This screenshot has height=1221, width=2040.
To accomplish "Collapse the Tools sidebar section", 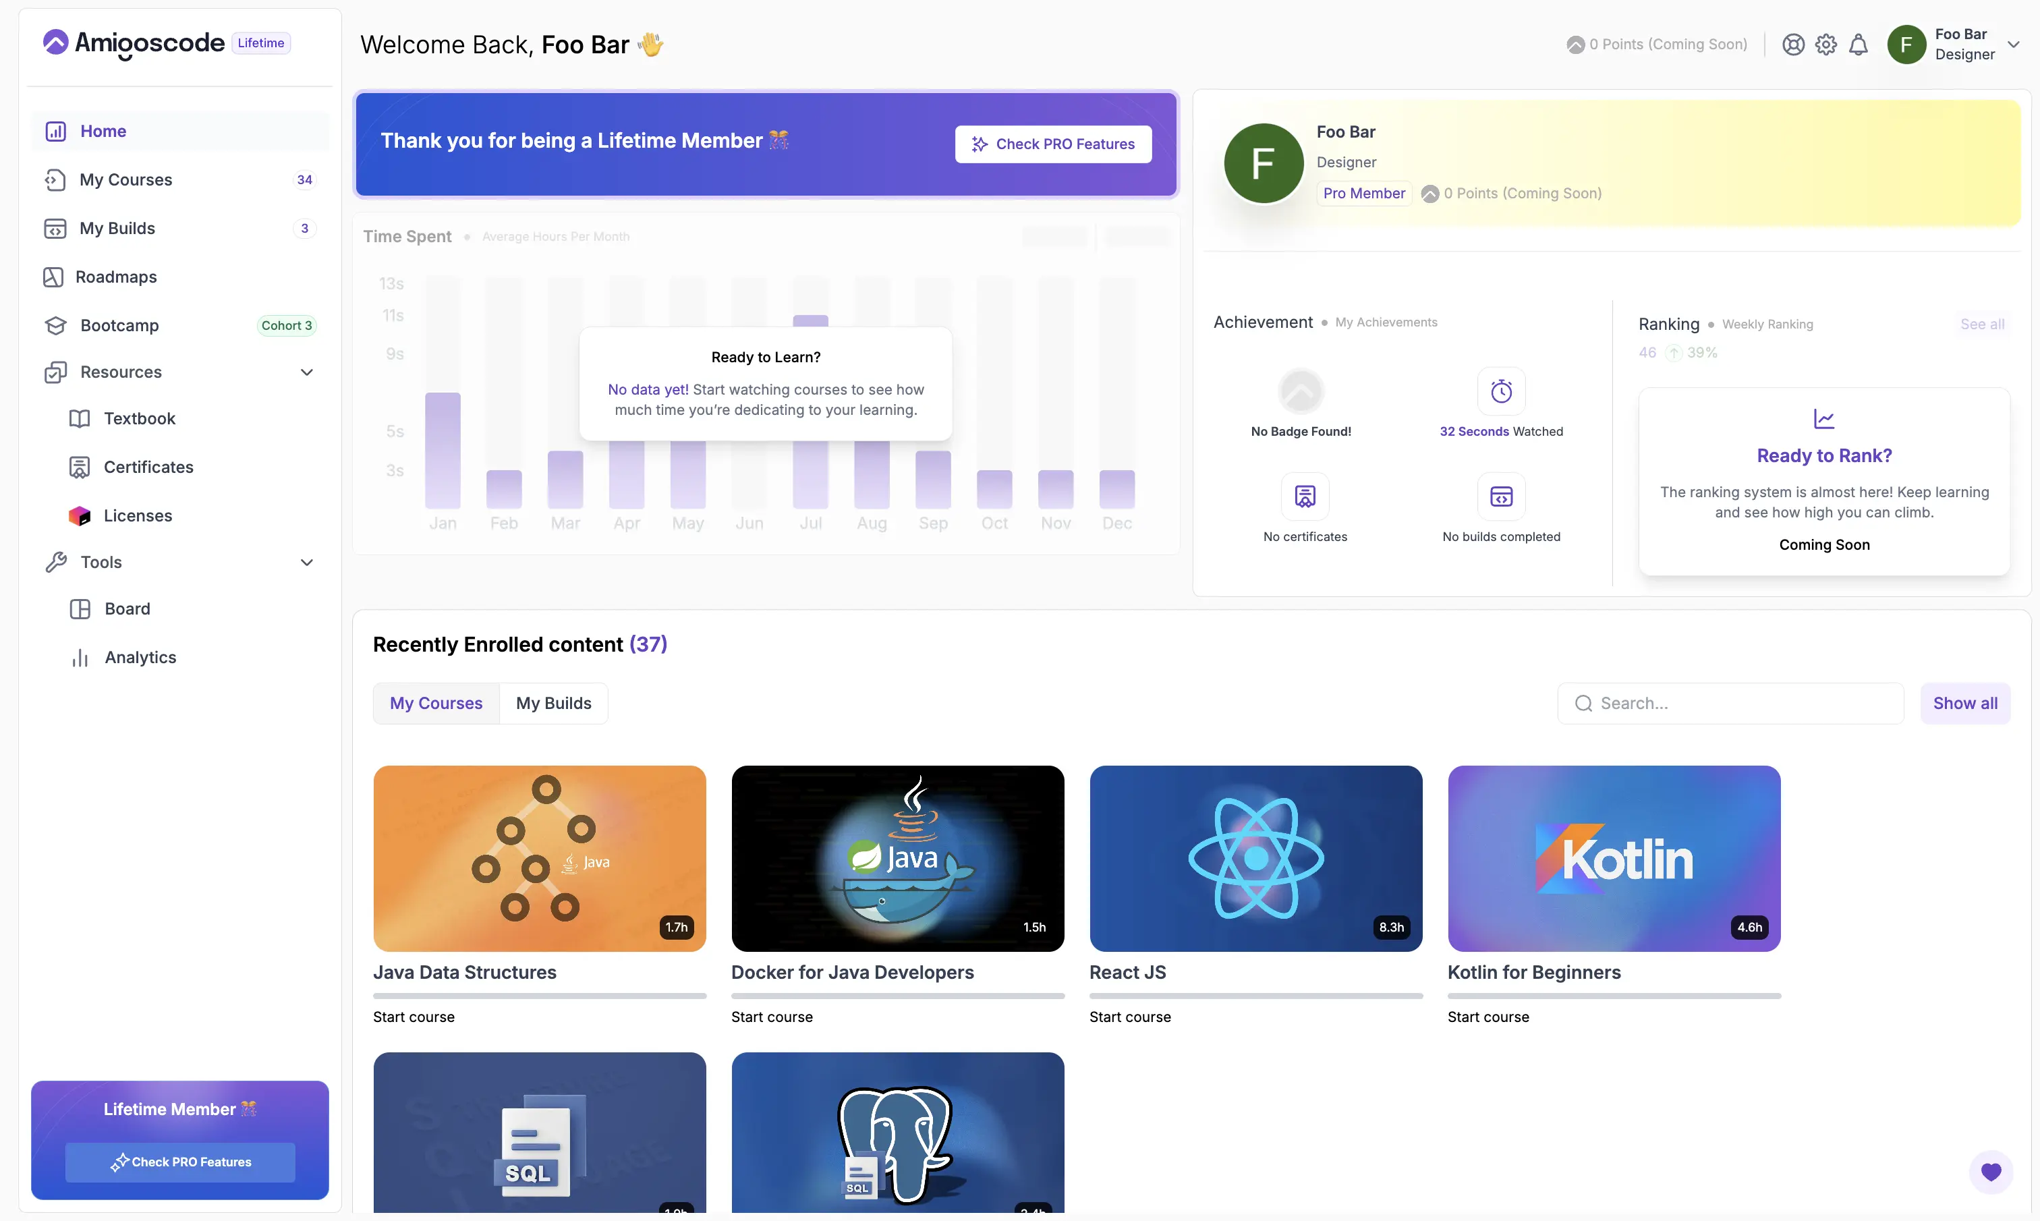I will 307,562.
